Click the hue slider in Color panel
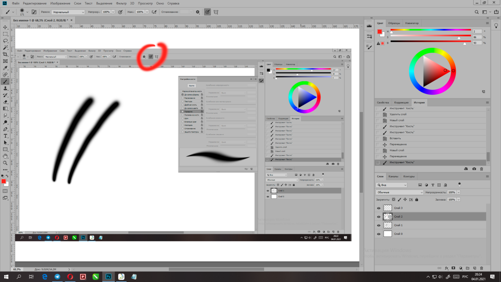The image size is (501, 282). pos(431,30)
